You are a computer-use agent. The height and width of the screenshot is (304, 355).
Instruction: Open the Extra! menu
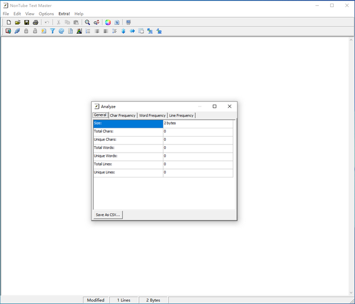[64, 14]
